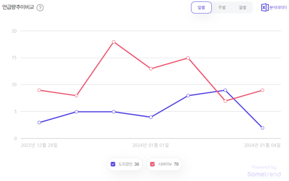Viewport: 289px width, 181px height.
Task: Uncheck the 도지코인 series checkbox
Action: pyautogui.click(x=113, y=164)
